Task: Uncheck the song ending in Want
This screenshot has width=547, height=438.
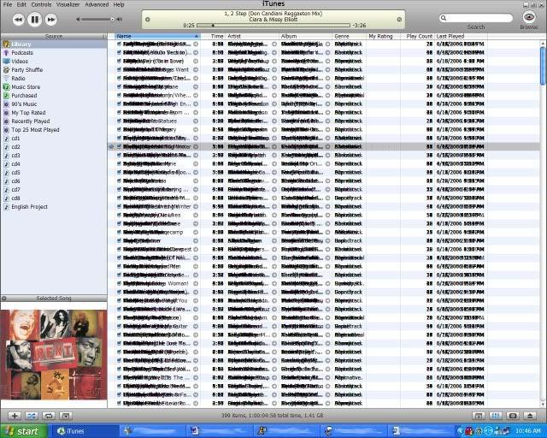Action: point(119,70)
